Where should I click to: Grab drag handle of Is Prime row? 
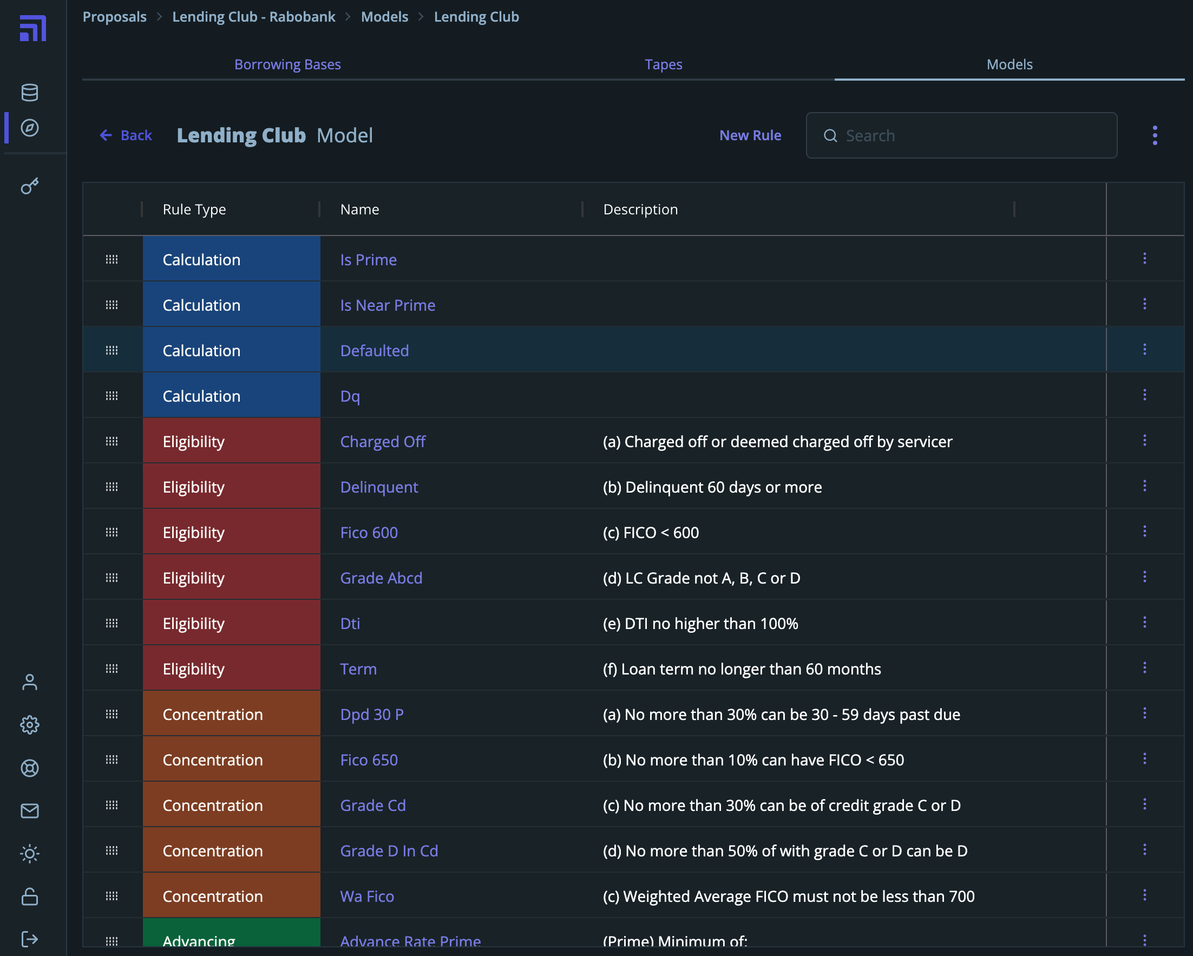(112, 259)
